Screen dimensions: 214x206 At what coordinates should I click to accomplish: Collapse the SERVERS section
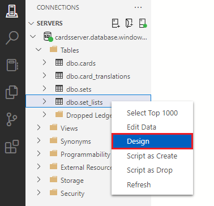(x=31, y=24)
